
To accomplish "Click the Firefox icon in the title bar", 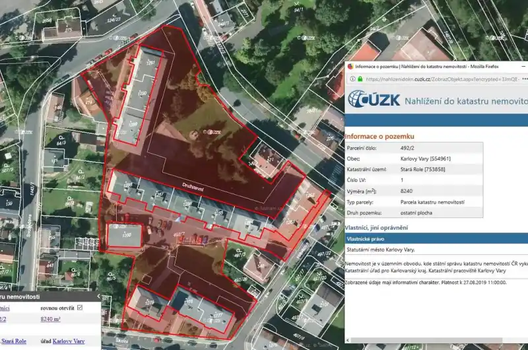I will coord(350,66).
